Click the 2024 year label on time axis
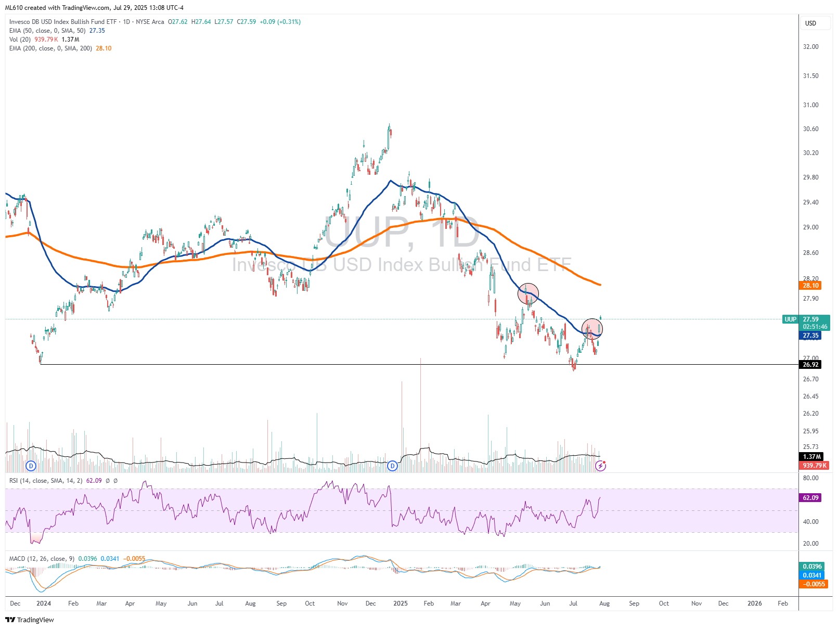 (x=44, y=604)
